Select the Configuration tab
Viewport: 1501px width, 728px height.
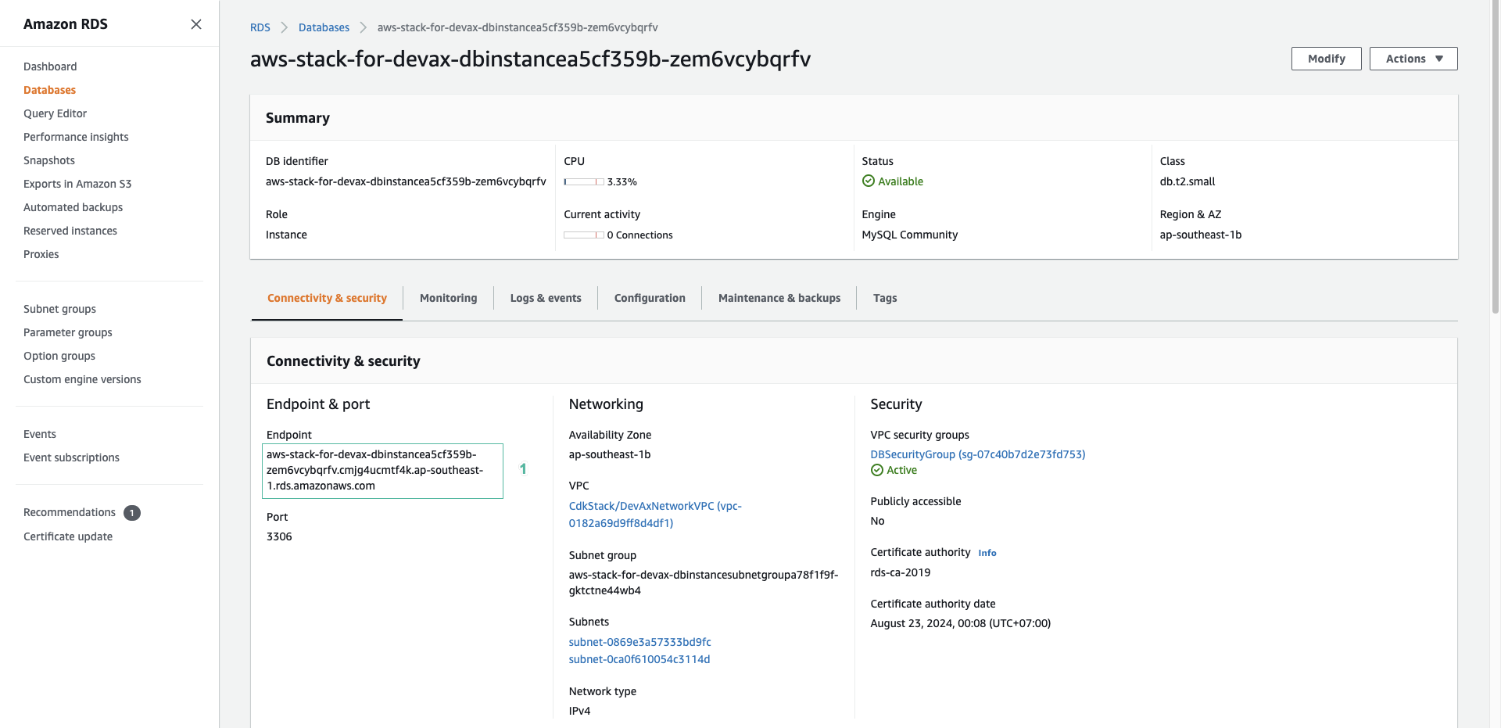point(650,298)
